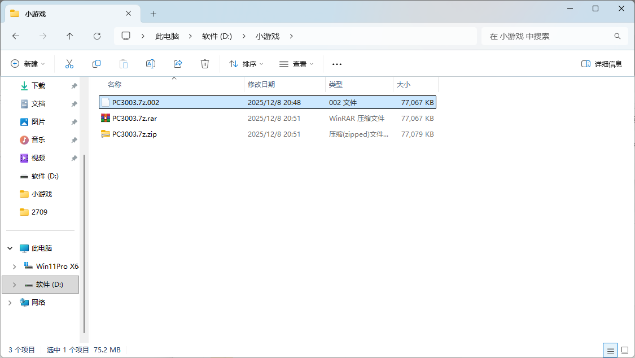Image resolution: width=635 pixels, height=358 pixels.
Task: Open the more options ellipsis menu
Action: click(337, 64)
